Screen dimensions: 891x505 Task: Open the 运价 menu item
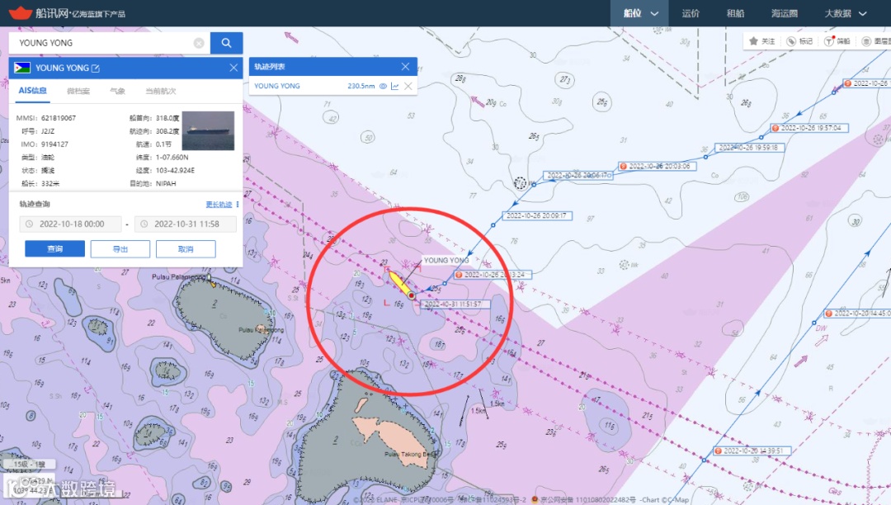pyautogui.click(x=691, y=13)
